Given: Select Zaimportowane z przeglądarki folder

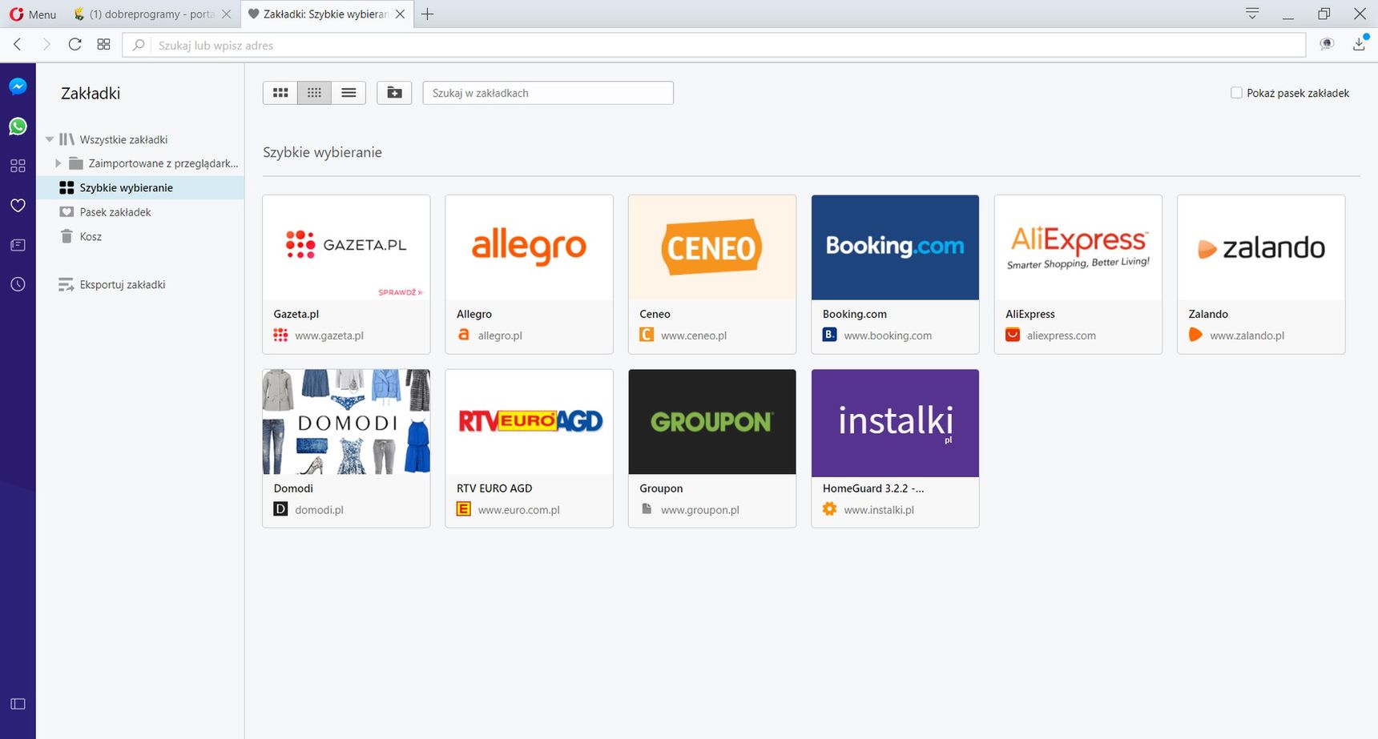Looking at the screenshot, I should pyautogui.click(x=163, y=163).
